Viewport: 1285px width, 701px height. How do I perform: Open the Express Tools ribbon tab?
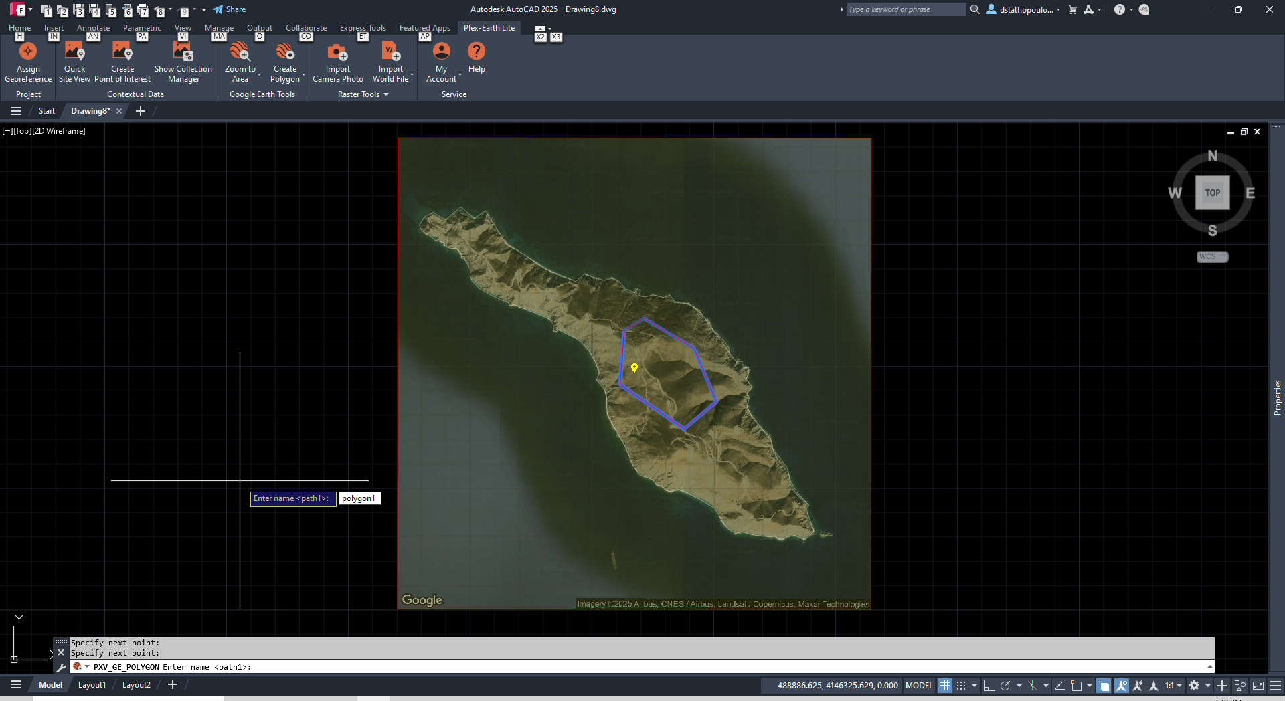pos(363,28)
